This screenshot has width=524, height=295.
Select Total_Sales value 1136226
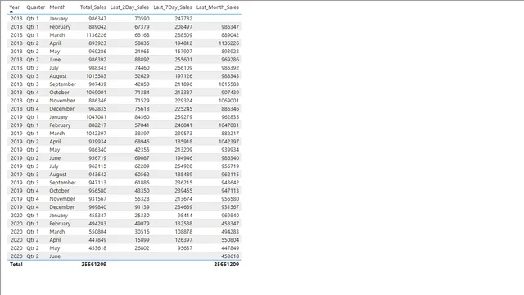[97, 35]
